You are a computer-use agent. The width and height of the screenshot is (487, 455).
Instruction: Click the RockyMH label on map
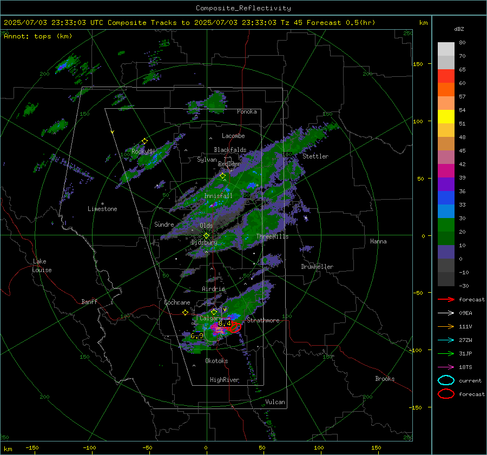(x=143, y=151)
